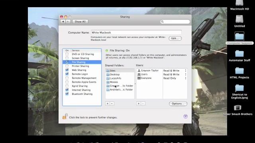Disable Internet Sharing checkbox
The height and width of the screenshot is (143, 255).
pos(67,90)
